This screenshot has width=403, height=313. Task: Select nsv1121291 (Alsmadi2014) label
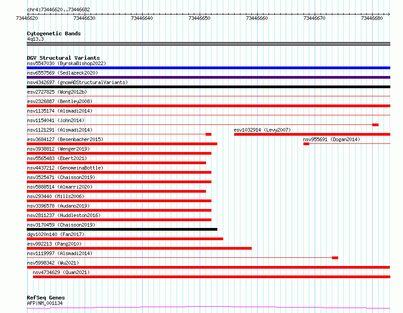(60, 130)
